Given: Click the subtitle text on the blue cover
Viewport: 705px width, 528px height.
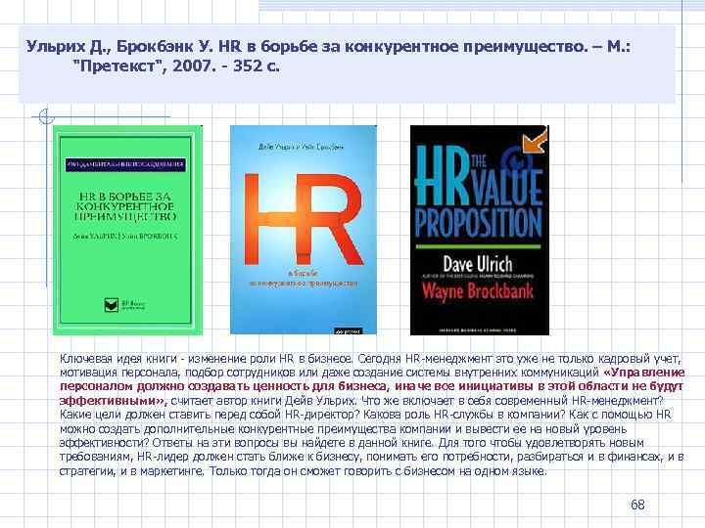Looking at the screenshot, I should (304, 279).
